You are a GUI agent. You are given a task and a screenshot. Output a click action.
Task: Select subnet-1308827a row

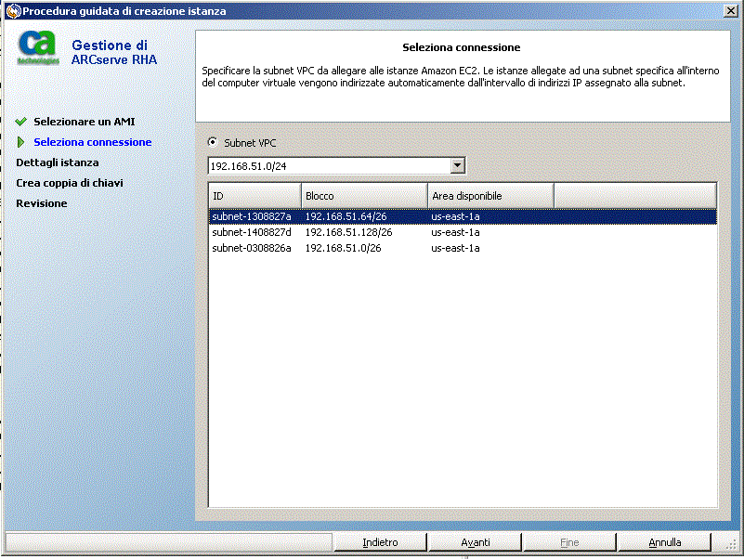coord(251,216)
